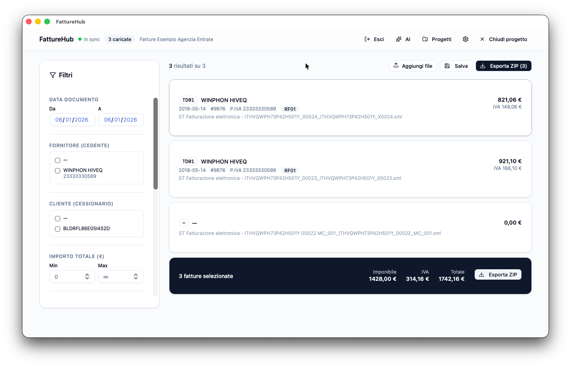This screenshot has width=571, height=367.
Task: Check BLDRFL86E05I452D client filter
Action: [58, 229]
